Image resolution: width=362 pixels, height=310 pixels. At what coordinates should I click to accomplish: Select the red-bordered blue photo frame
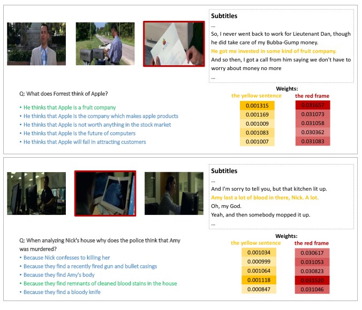pos(105,193)
